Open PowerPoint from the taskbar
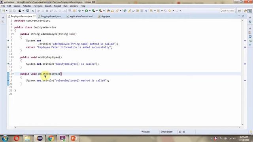The image size is (253, 142). (x=74, y=138)
